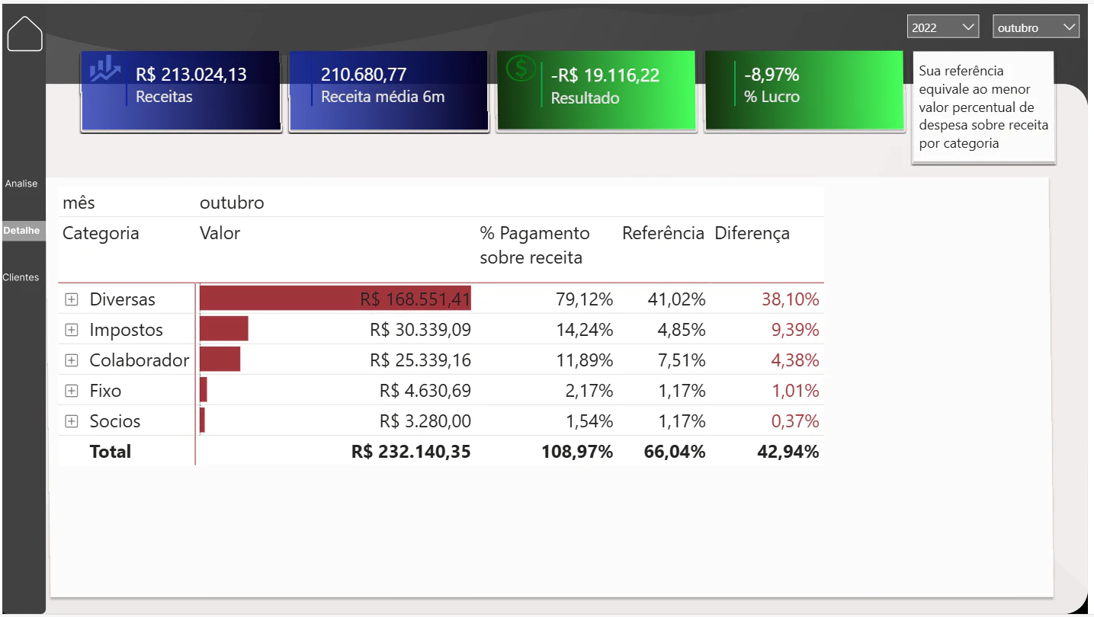This screenshot has width=1094, height=617.
Task: Click the outubro column header in the table
Action: point(232,203)
